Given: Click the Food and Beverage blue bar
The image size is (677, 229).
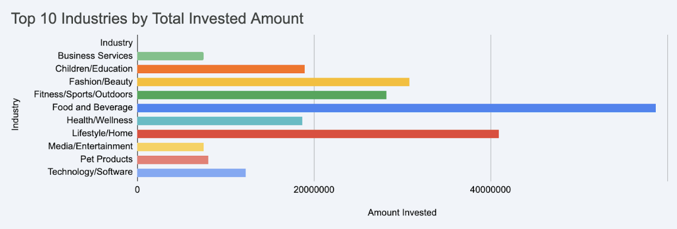Looking at the screenshot, I should point(396,108).
